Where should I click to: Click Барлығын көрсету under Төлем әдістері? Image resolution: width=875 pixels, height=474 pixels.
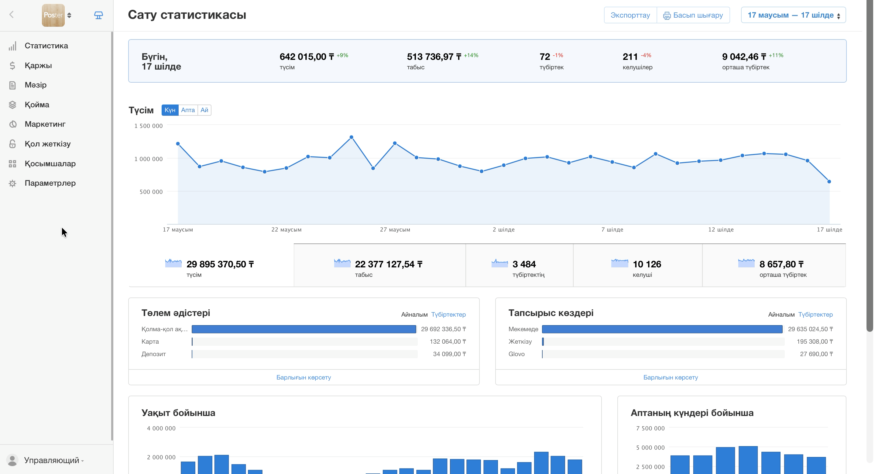[304, 377]
